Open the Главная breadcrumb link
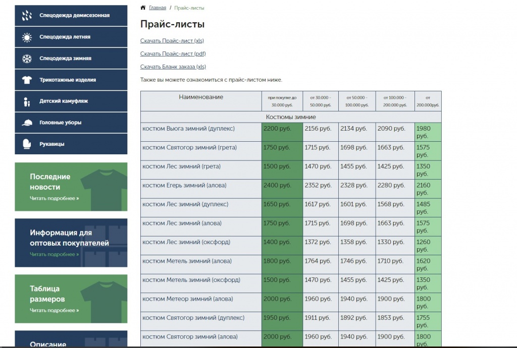The image size is (517, 348). pos(158,8)
